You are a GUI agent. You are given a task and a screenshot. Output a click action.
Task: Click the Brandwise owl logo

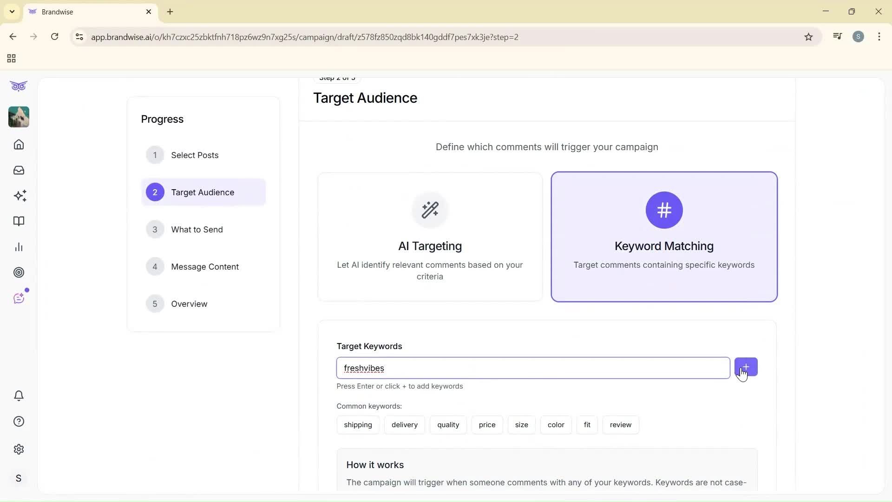pyautogui.click(x=19, y=86)
